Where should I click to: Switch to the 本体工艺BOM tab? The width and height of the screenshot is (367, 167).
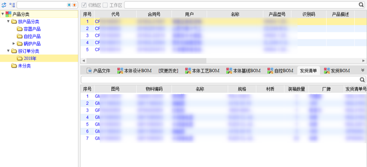tap(202, 71)
